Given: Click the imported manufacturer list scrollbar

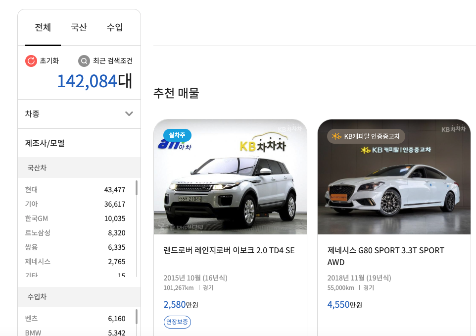Looking at the screenshot, I should tap(137, 317).
